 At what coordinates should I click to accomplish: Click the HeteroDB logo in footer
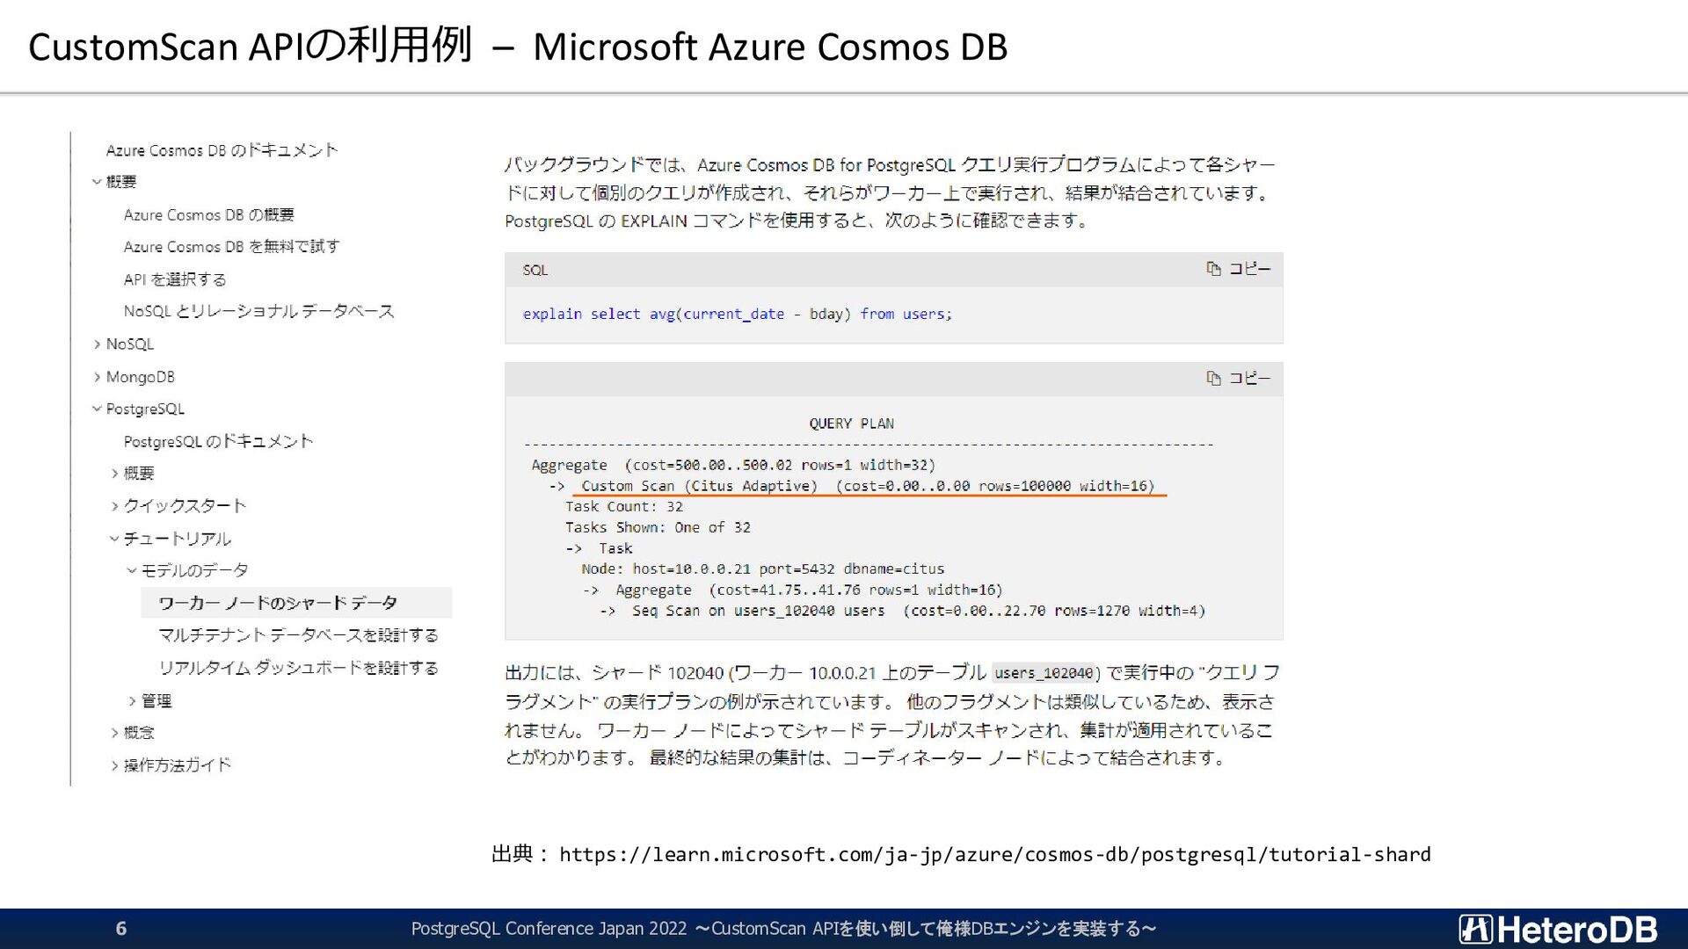pos(1558,929)
